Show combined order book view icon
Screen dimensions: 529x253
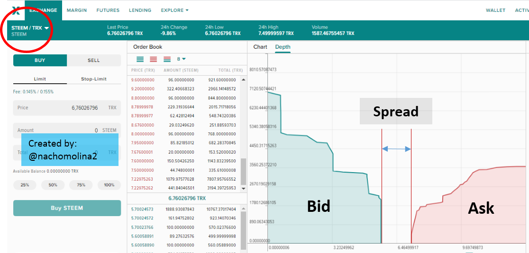140,59
